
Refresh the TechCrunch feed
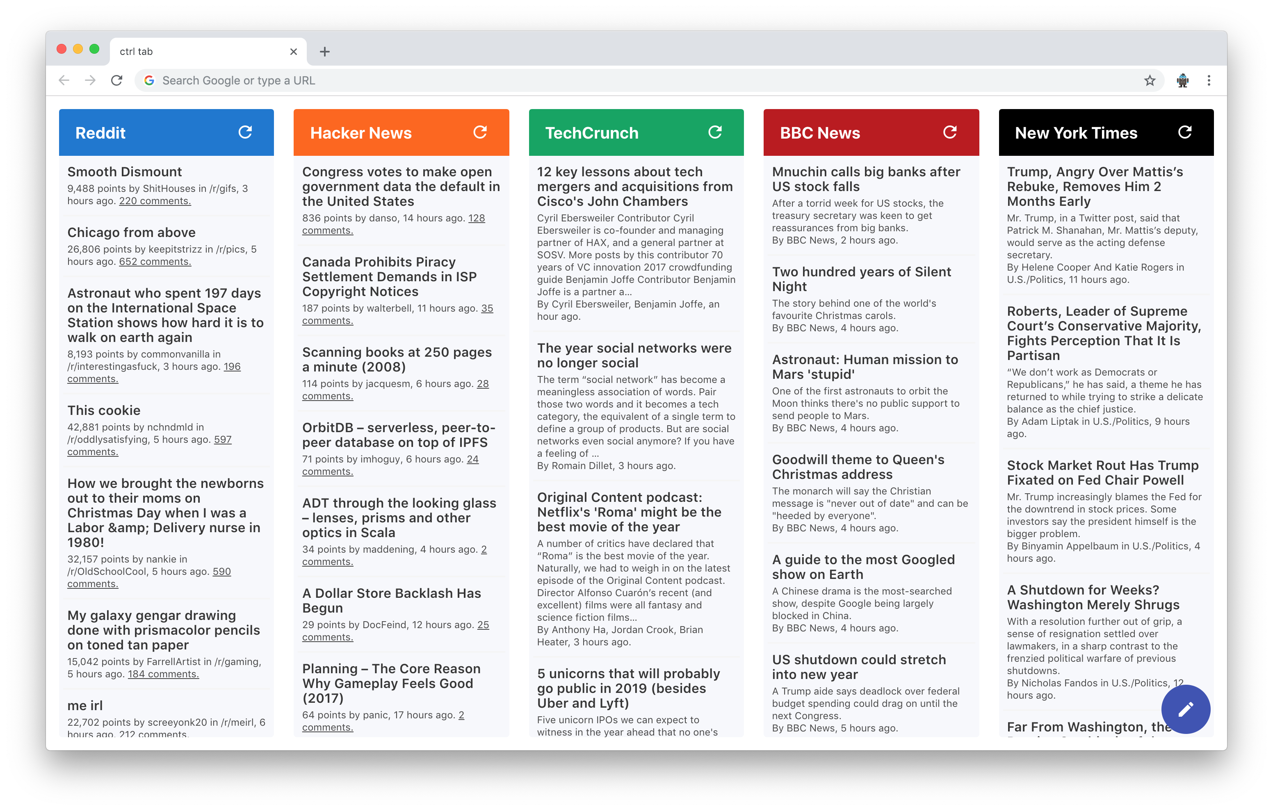coord(715,132)
